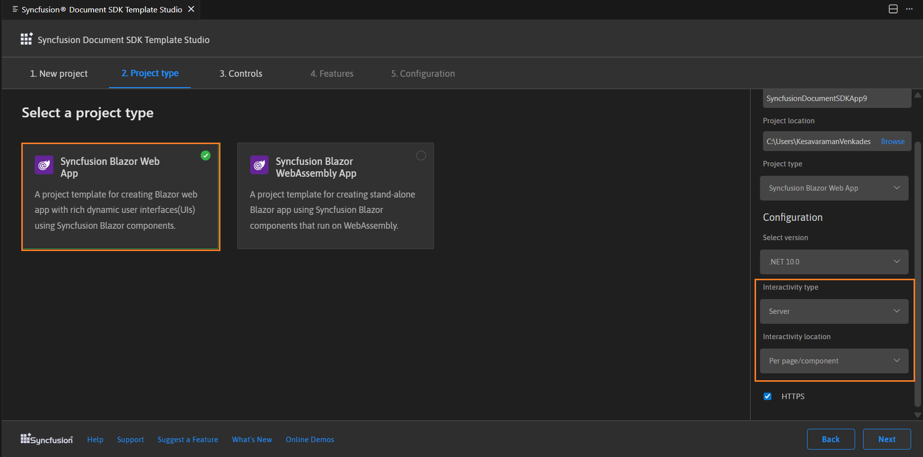923x457 pixels.
Task: Open the .NET 10.0 version dropdown
Action: [x=834, y=261]
